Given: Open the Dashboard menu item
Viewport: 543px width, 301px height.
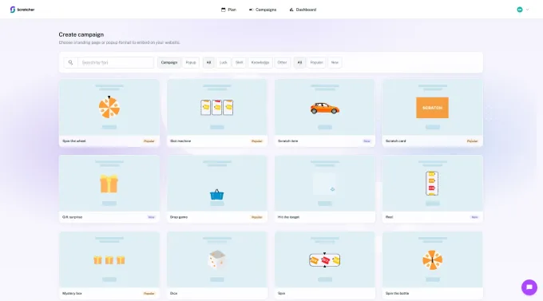Looking at the screenshot, I should (303, 10).
